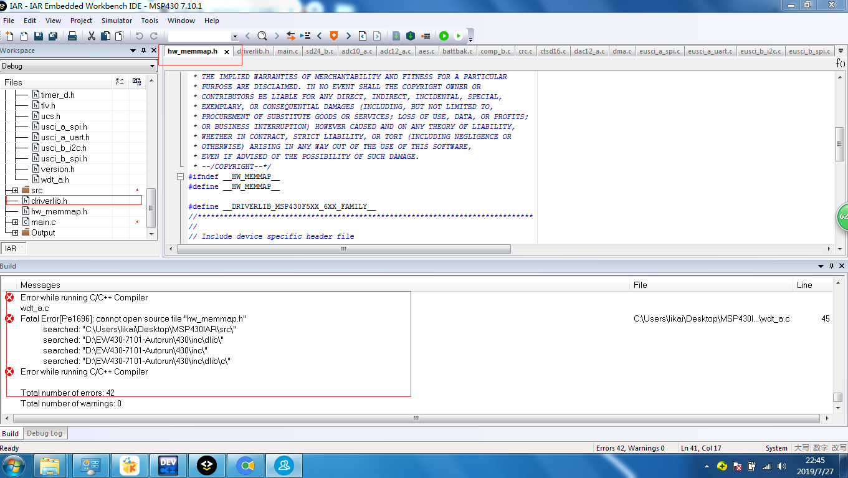Switch to the main.c editor tab
Image resolution: width=848 pixels, height=478 pixels.
click(x=288, y=51)
